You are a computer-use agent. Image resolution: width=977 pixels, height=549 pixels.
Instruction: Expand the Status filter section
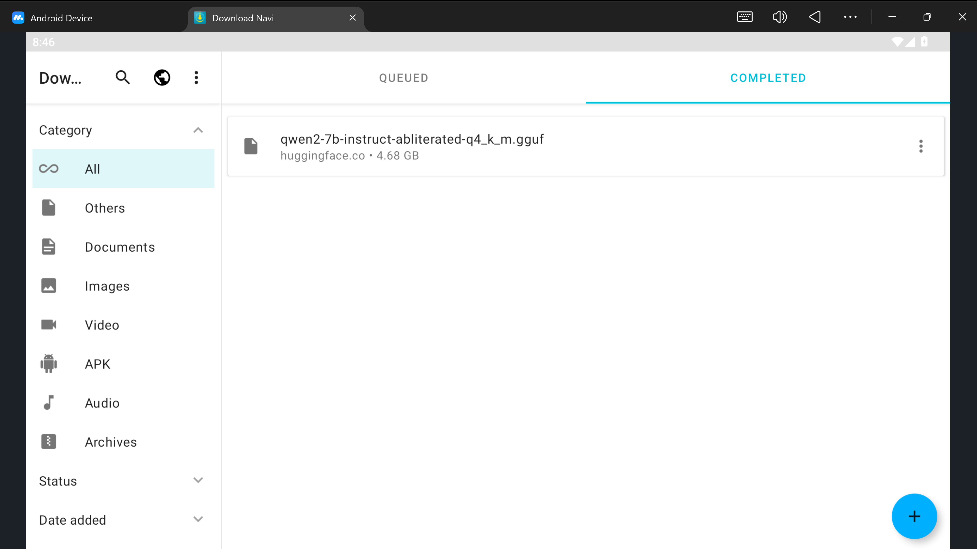[198, 480]
